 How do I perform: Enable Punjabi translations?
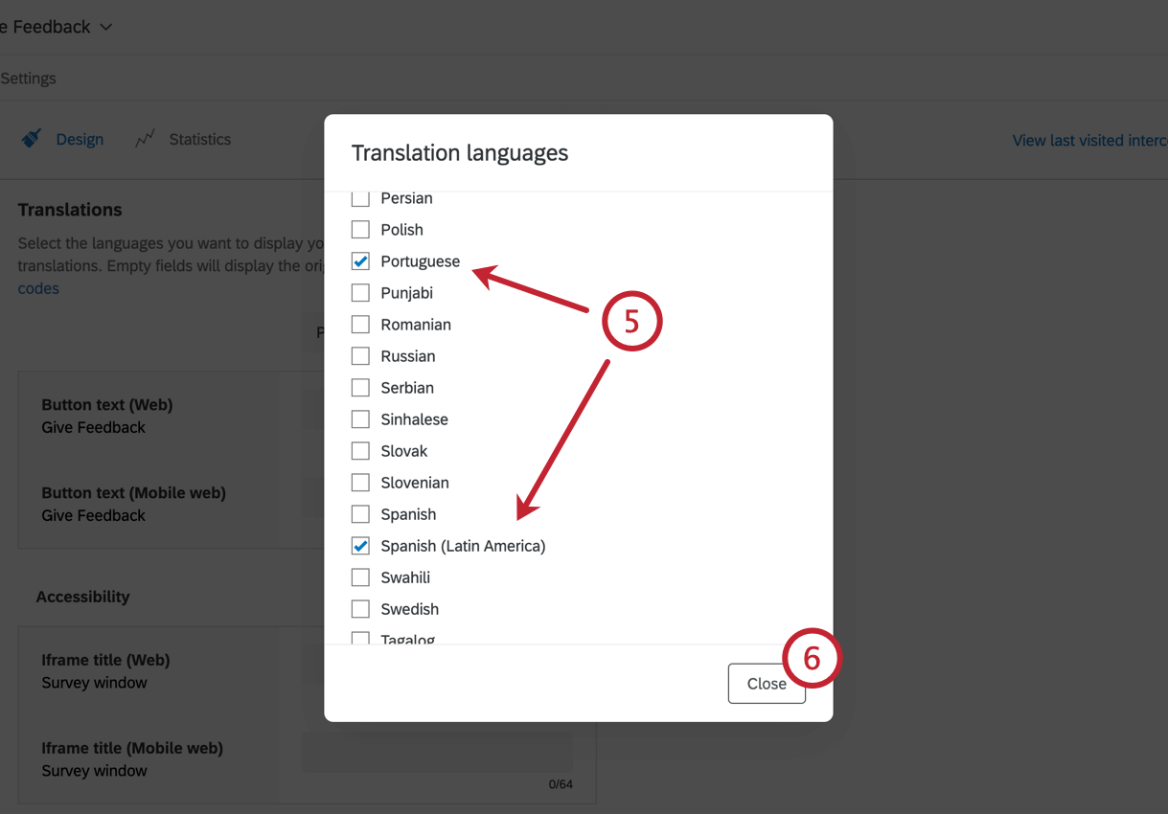pyautogui.click(x=361, y=292)
